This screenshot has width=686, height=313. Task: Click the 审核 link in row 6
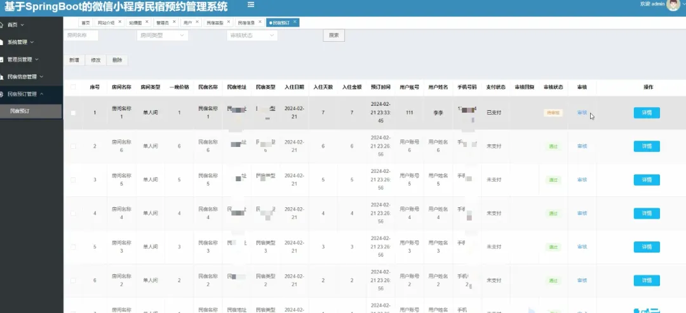(582, 281)
